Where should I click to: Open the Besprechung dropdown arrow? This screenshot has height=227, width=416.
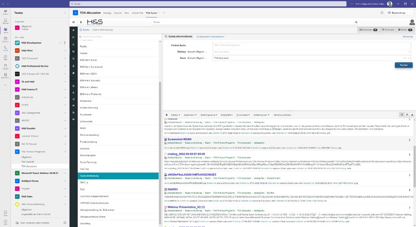411,13
